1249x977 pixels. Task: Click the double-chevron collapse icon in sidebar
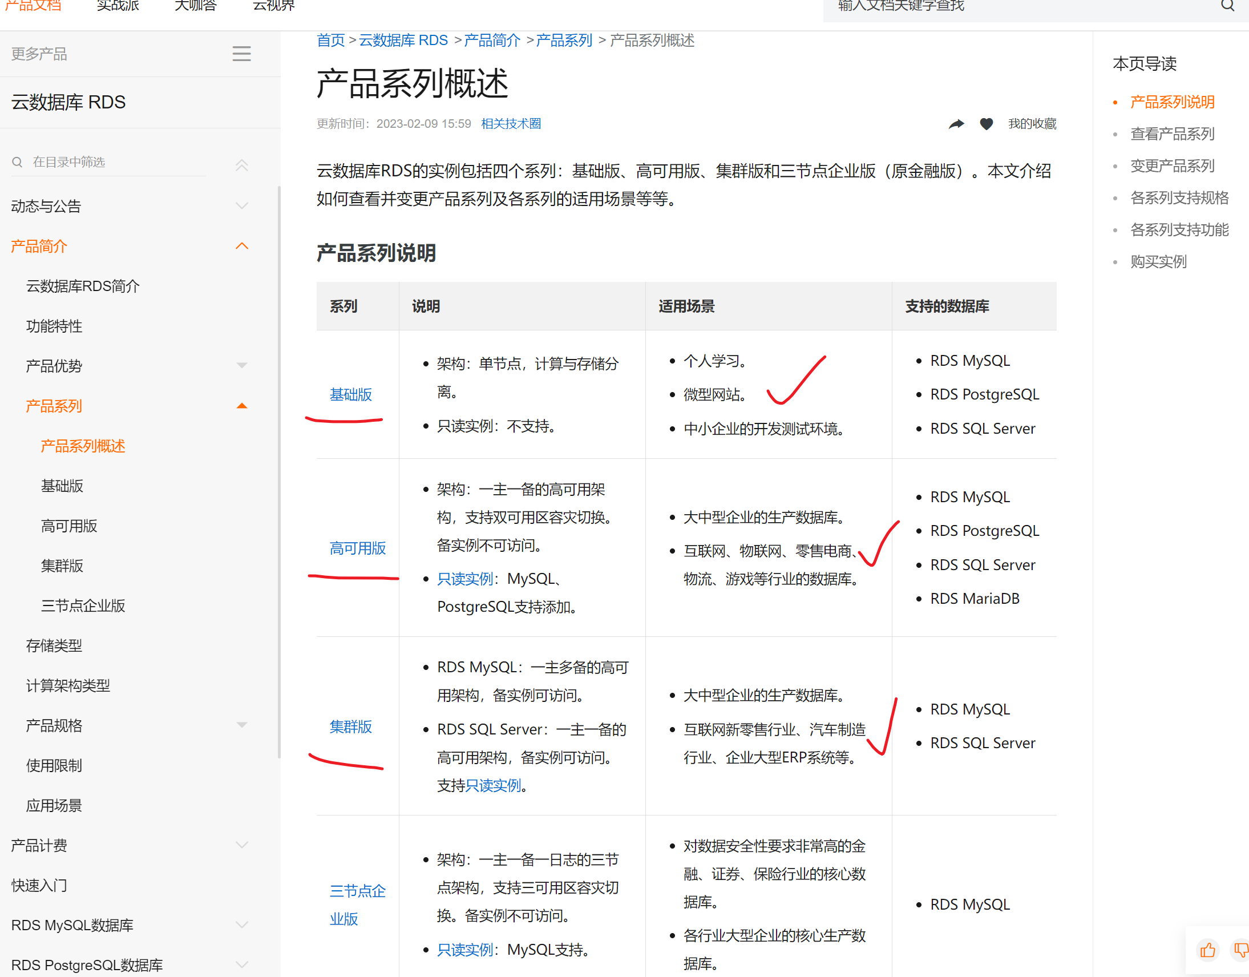coord(241,165)
